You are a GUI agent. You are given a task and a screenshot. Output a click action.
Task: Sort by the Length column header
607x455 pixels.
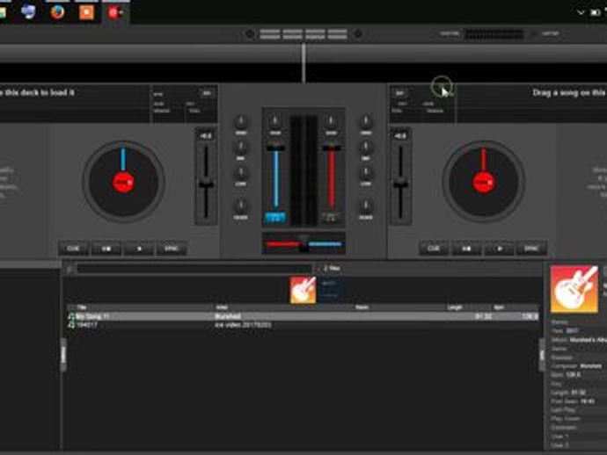[456, 307]
